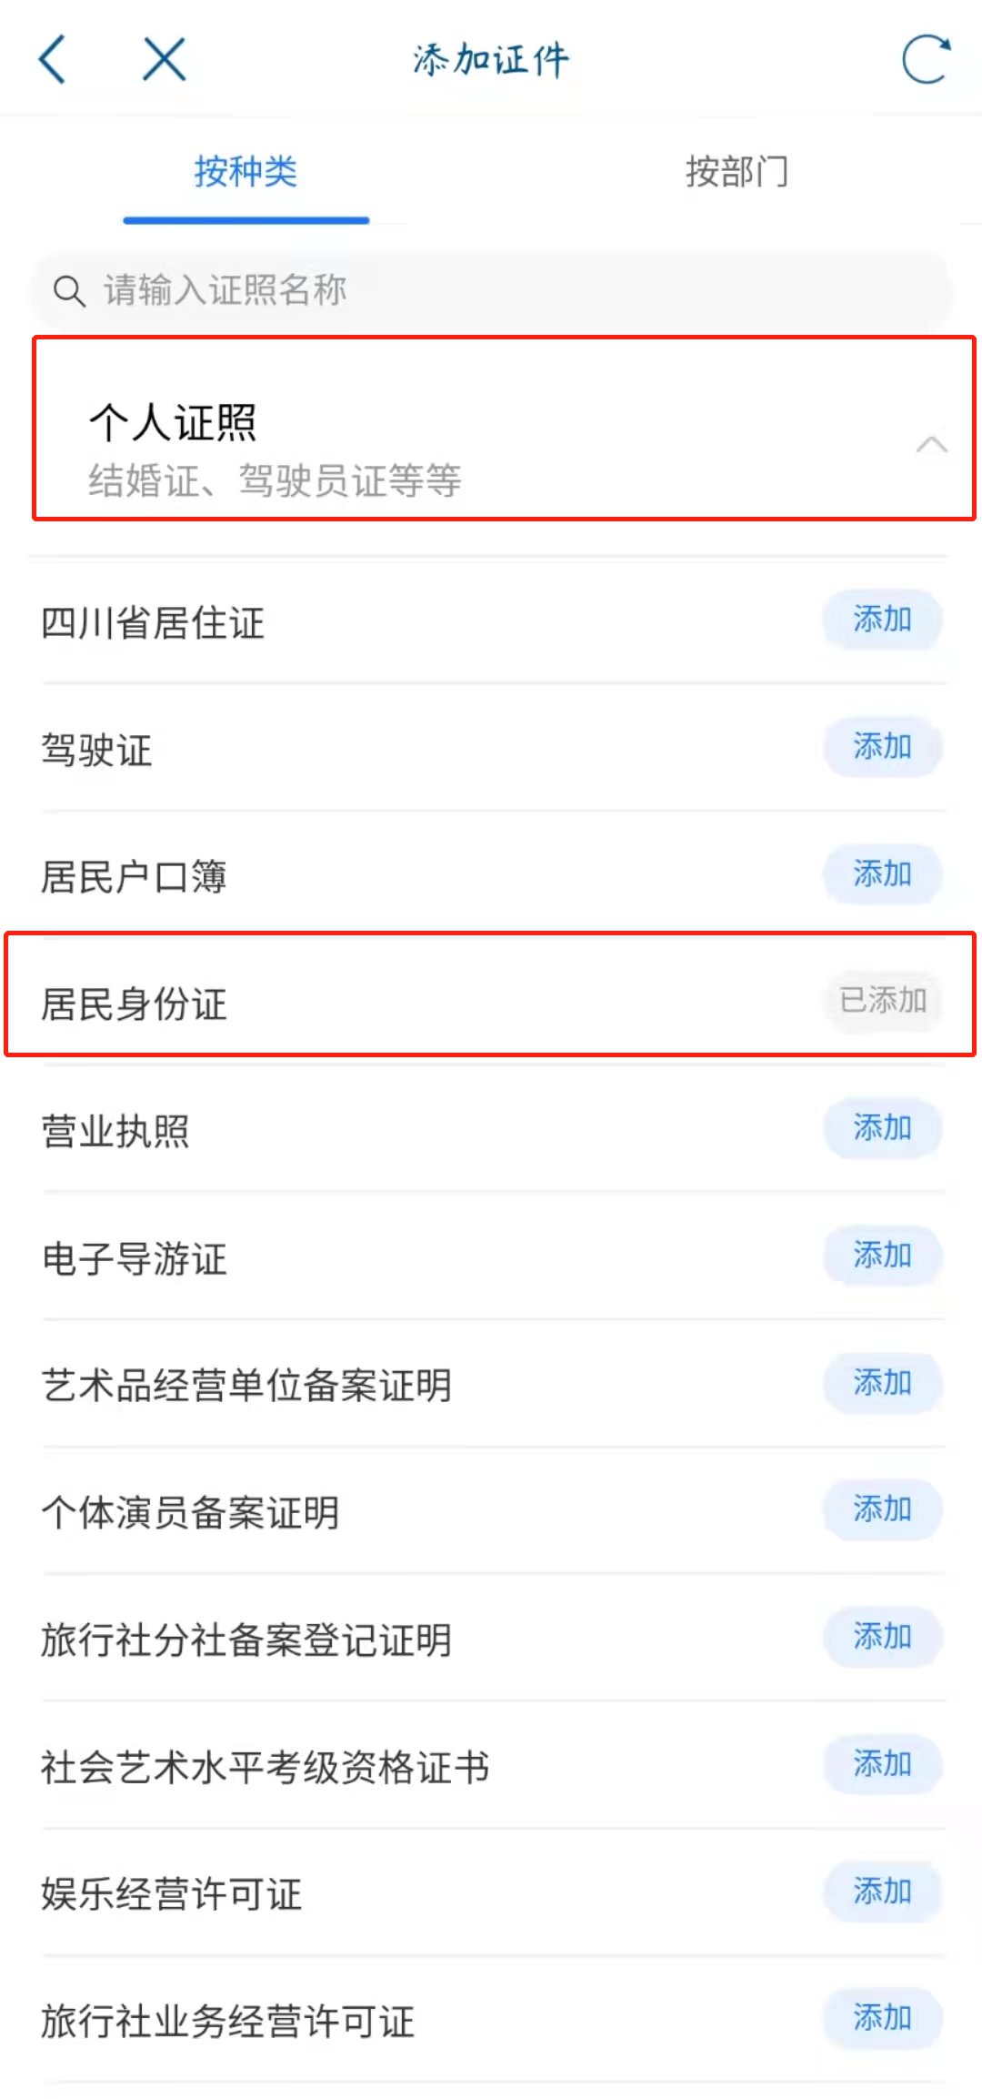982x2099 pixels.
Task: Select the 按种类 tab
Action: pyautogui.click(x=245, y=171)
